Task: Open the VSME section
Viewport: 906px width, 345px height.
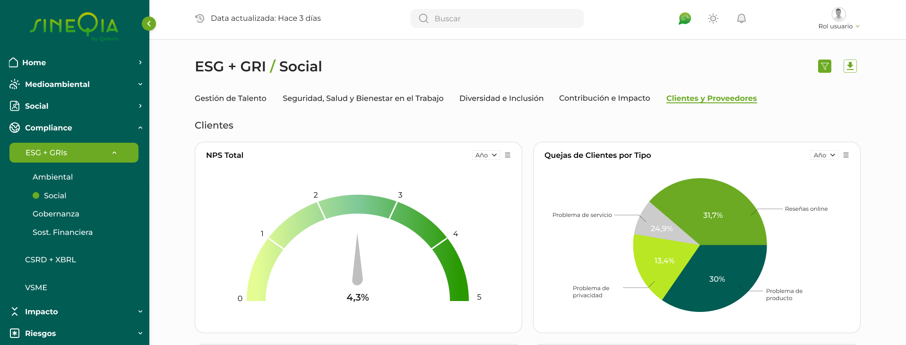Action: point(36,288)
